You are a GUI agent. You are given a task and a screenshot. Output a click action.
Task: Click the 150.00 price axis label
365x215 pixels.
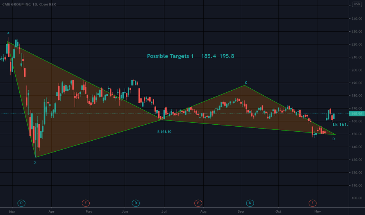click(x=357, y=134)
